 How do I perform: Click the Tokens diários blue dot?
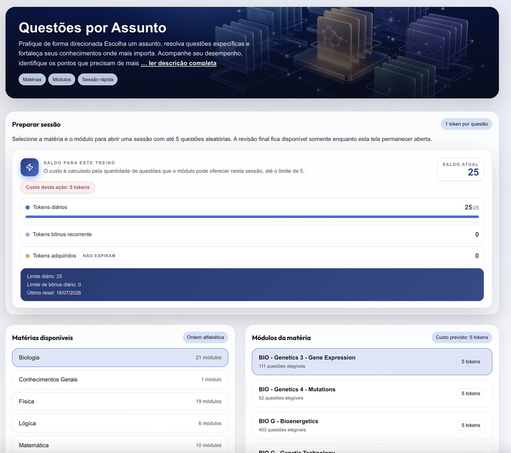click(x=28, y=207)
